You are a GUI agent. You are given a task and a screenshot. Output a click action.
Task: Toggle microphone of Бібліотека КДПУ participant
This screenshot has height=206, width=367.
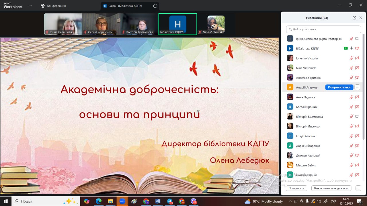pos(352,48)
